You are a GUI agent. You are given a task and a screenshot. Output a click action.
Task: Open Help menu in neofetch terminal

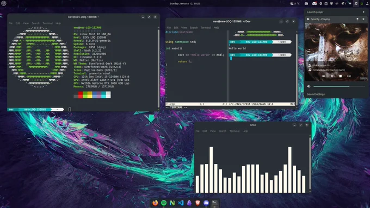(x=58, y=23)
